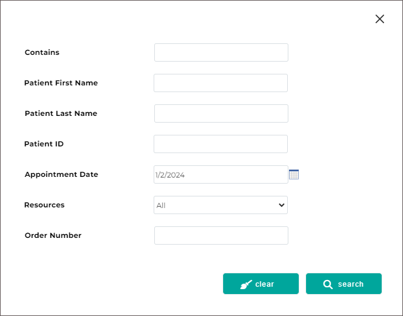Click the broom icon on clear button
The image size is (403, 316).
coord(246,284)
